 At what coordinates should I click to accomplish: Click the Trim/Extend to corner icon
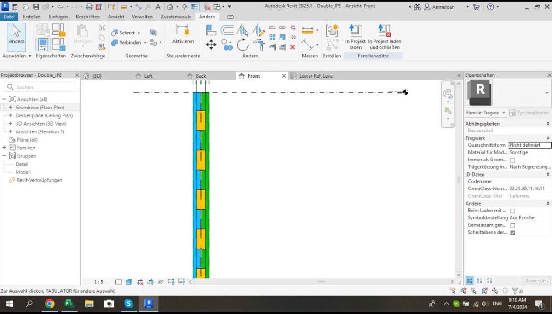coord(259,45)
